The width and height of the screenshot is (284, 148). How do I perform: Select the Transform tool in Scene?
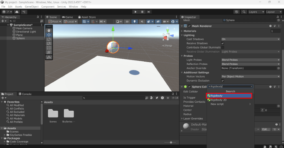pos(49,52)
